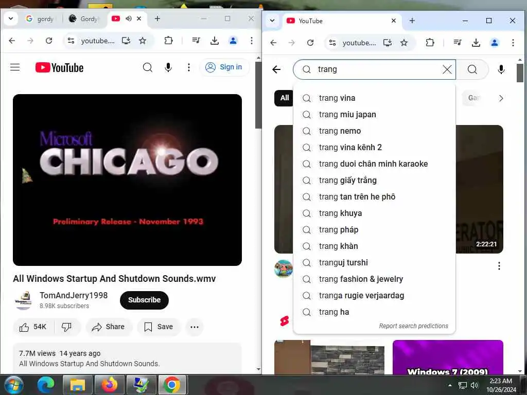
Task: Open tab search dropdown in left Chrome window
Action: (11, 19)
